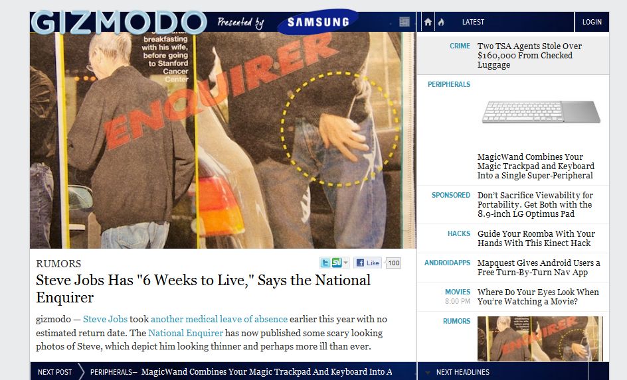Open the Mapquest Android nav app story
The height and width of the screenshot is (380, 627).
[x=538, y=267]
